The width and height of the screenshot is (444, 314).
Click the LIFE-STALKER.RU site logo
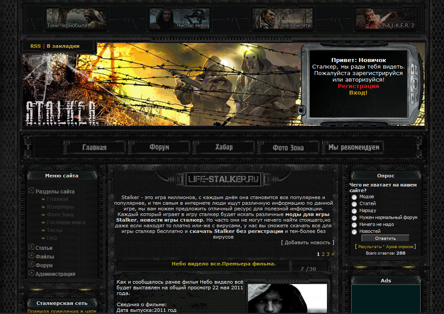[x=223, y=179]
